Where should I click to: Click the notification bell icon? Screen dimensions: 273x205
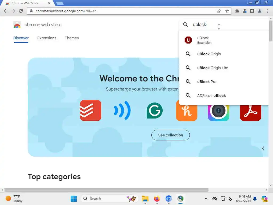coord(255,199)
